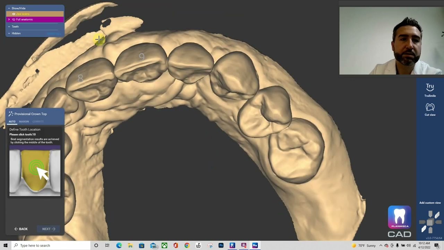Launch Microsoft Edge from taskbar
This screenshot has width=444, height=250.
[119, 245]
